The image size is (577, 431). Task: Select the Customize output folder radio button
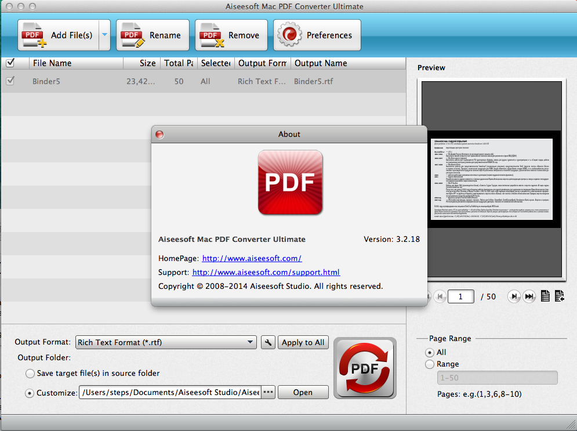pos(30,393)
